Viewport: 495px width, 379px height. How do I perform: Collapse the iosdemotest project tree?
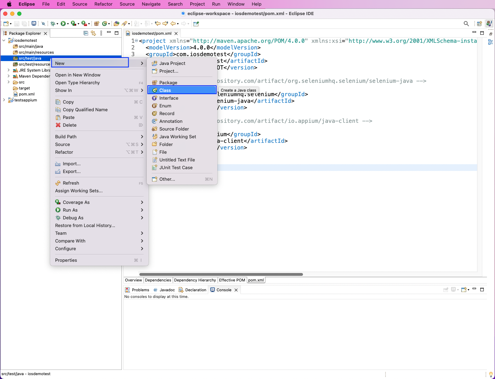pos(4,40)
